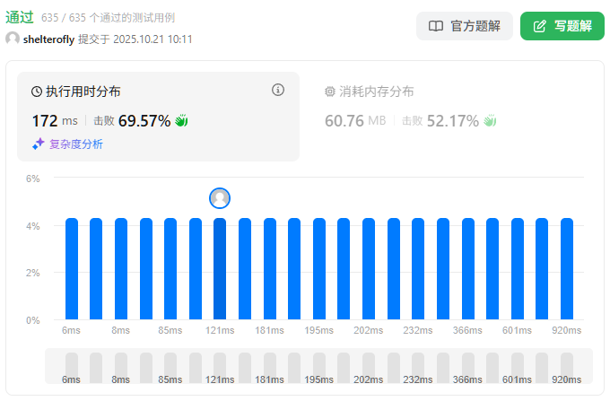Click the pencil edit icon in 写题解
The image size is (610, 401).
coord(539,26)
